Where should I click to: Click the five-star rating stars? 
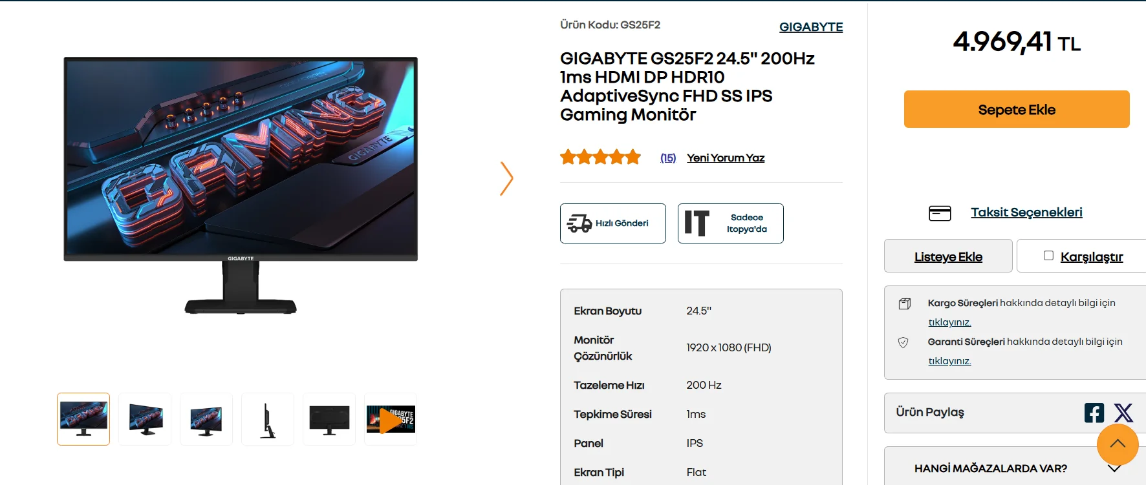(x=600, y=157)
